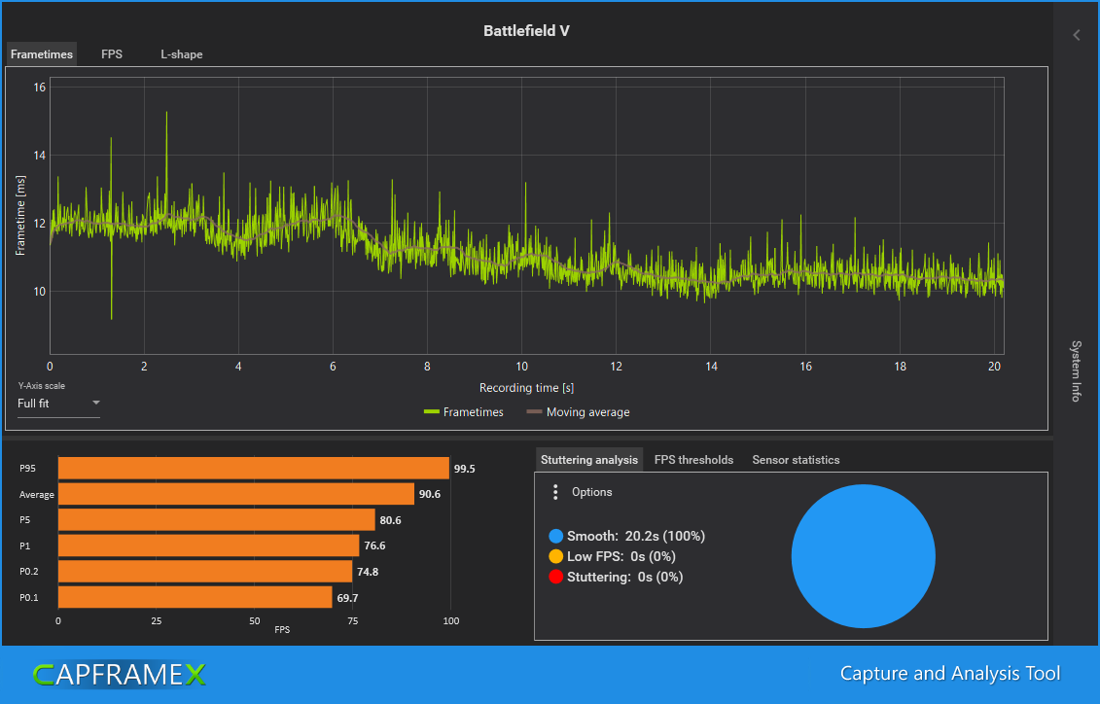Open the FPS thresholds tab

693,460
